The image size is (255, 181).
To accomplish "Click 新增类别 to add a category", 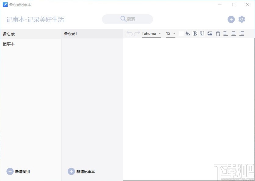I will click(18, 172).
